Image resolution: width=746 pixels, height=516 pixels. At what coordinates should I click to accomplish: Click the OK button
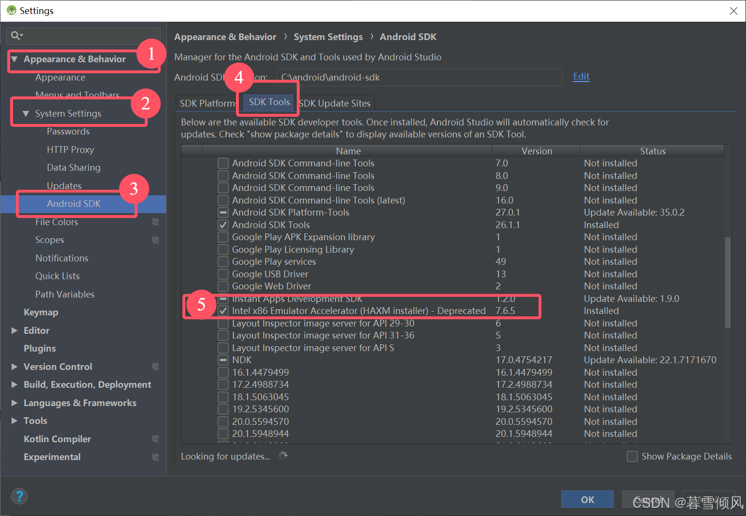click(x=587, y=500)
